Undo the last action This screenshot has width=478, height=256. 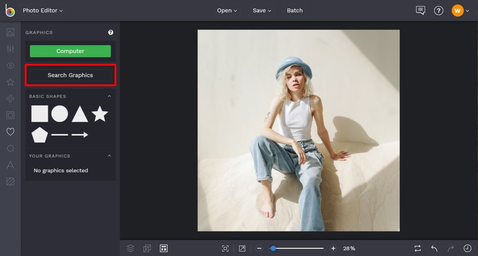coord(434,248)
